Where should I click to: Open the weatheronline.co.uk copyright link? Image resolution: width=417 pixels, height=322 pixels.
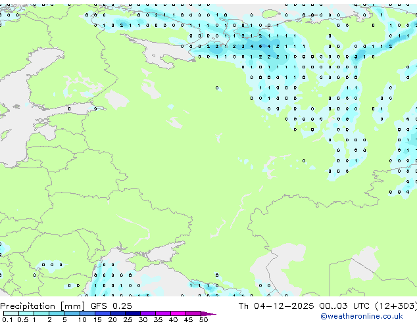362,316
